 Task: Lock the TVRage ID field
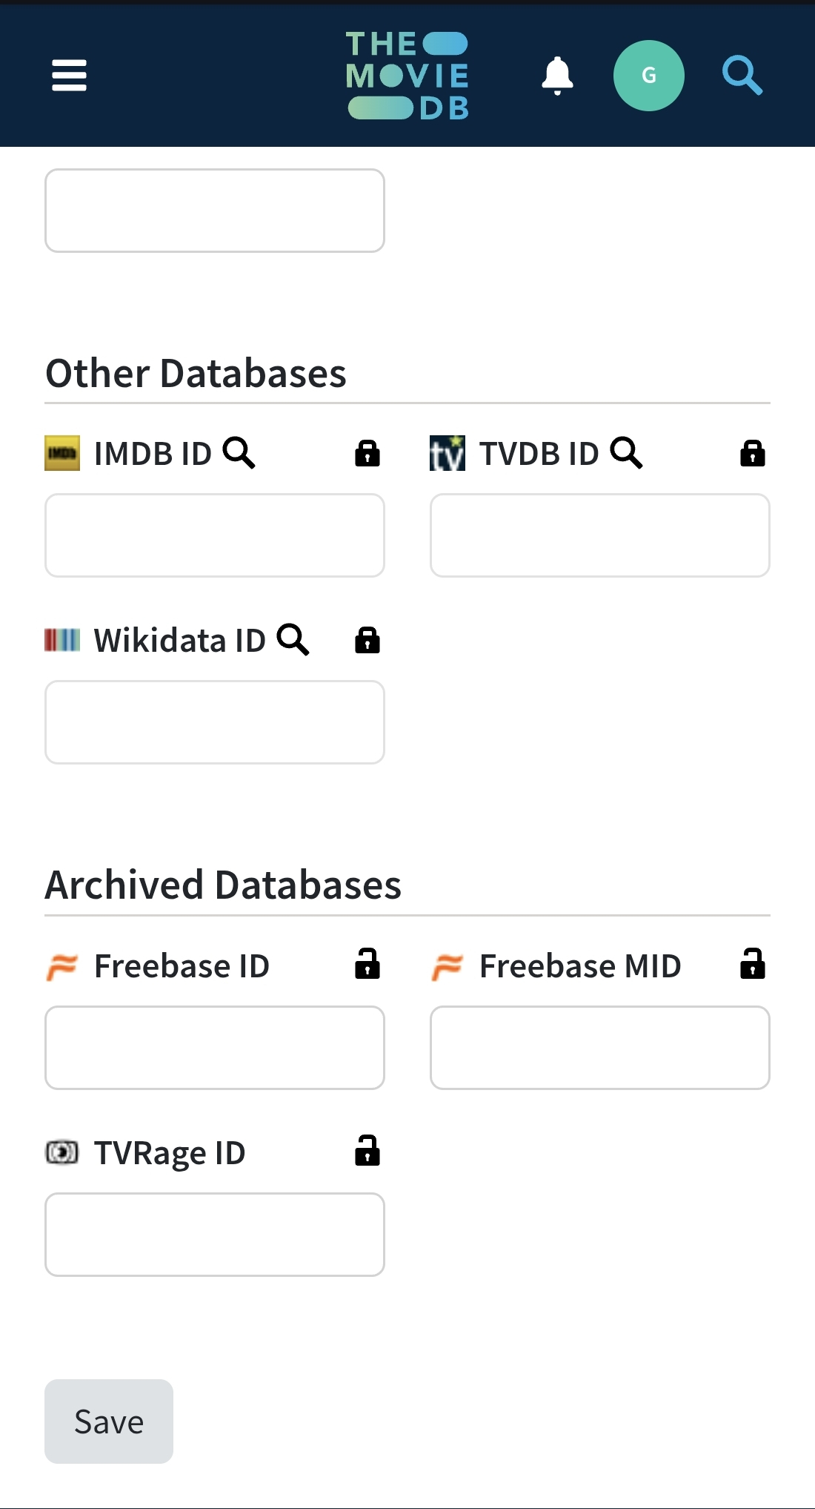(x=367, y=1151)
